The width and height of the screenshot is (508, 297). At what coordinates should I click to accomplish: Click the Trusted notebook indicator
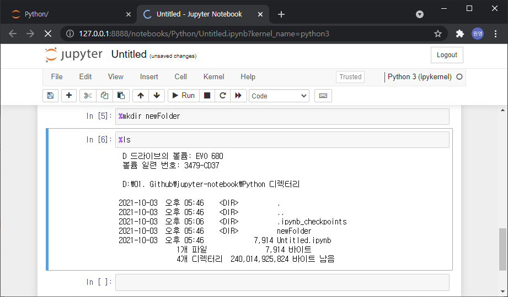pyautogui.click(x=350, y=77)
